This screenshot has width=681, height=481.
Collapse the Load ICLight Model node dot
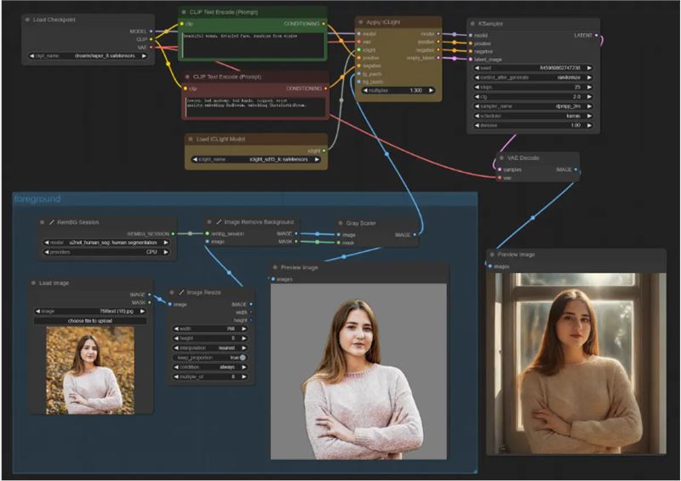tap(191, 139)
